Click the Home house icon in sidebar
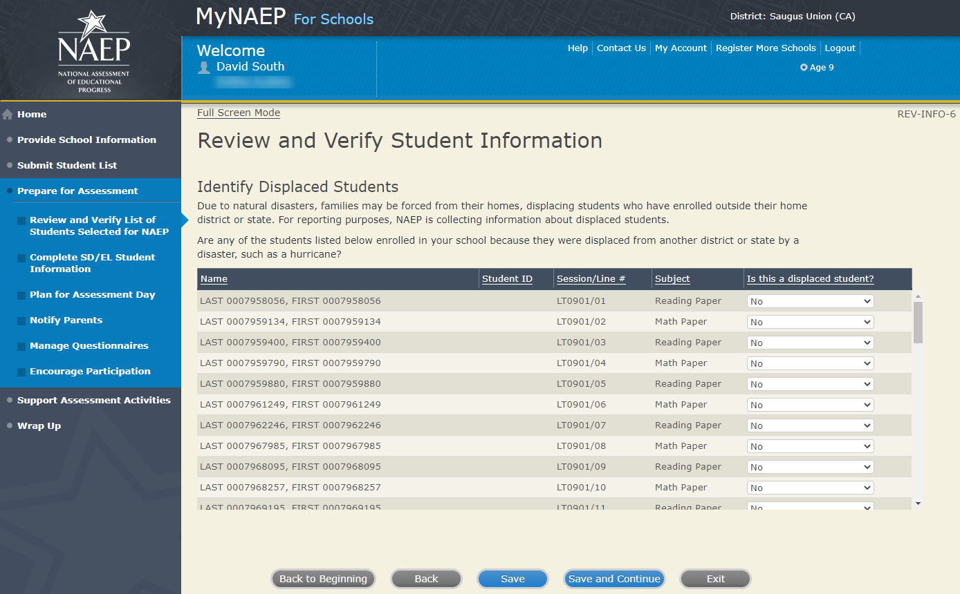Viewport: 960px width, 594px height. click(x=8, y=115)
